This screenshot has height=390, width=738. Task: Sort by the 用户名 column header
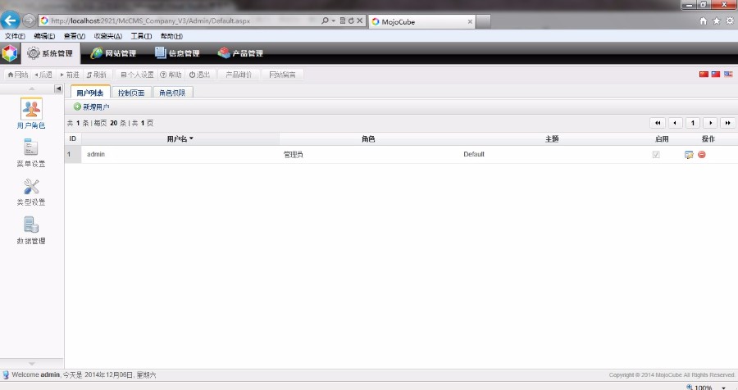point(180,138)
